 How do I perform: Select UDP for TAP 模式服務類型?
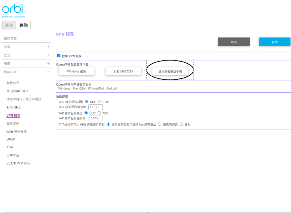coord(86,113)
